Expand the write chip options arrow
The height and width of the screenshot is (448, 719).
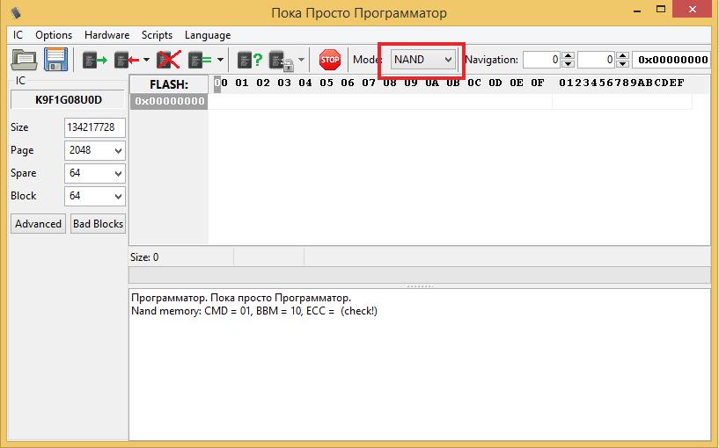click(146, 60)
